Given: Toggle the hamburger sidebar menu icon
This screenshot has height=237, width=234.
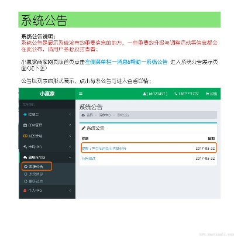Looking at the screenshot, I should coord(81,94).
